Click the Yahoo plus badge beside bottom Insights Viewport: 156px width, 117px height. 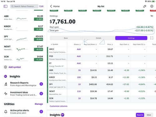click(x=62, y=115)
